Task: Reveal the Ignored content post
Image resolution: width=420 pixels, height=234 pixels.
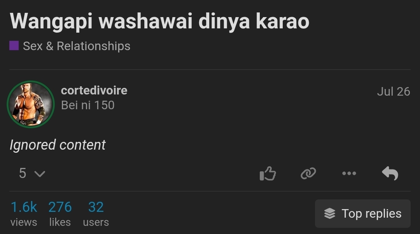Action: (58, 145)
